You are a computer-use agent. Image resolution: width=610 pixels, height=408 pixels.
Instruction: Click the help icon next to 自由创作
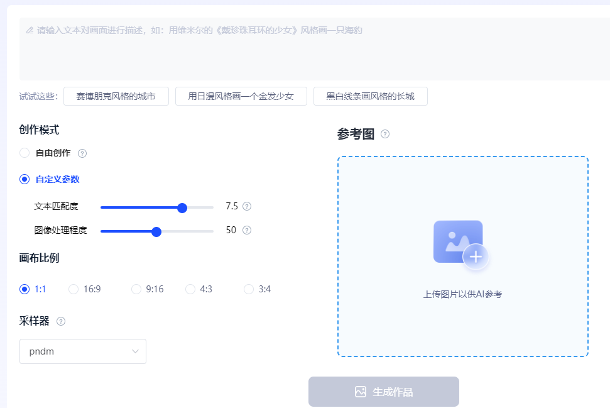(82, 153)
